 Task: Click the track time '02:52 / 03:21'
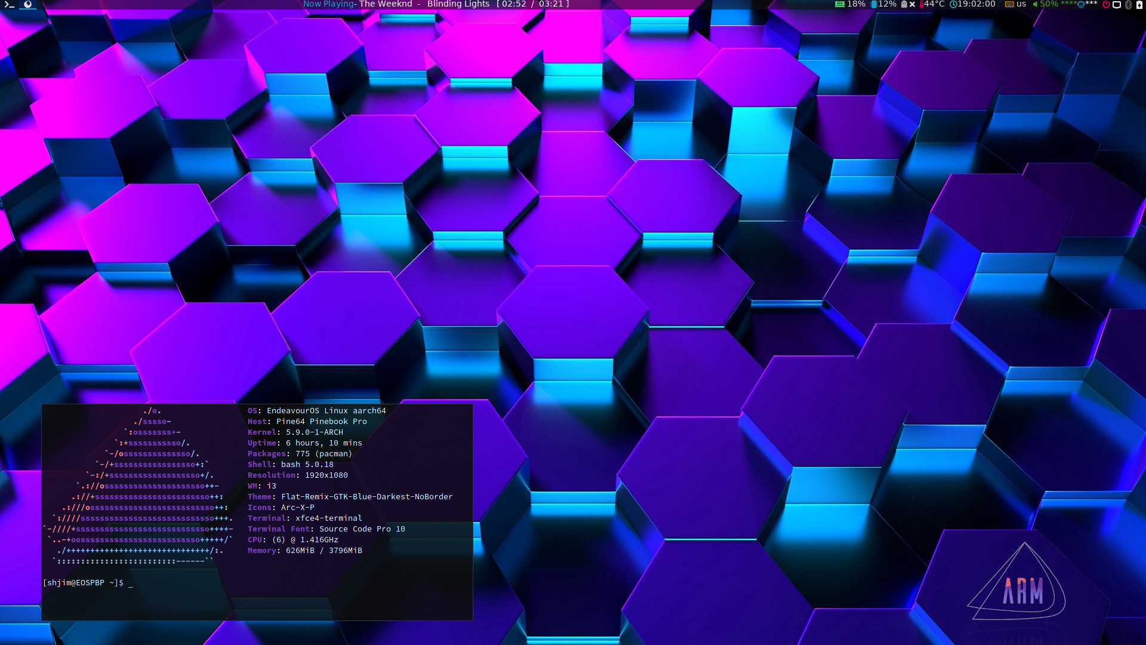click(533, 4)
